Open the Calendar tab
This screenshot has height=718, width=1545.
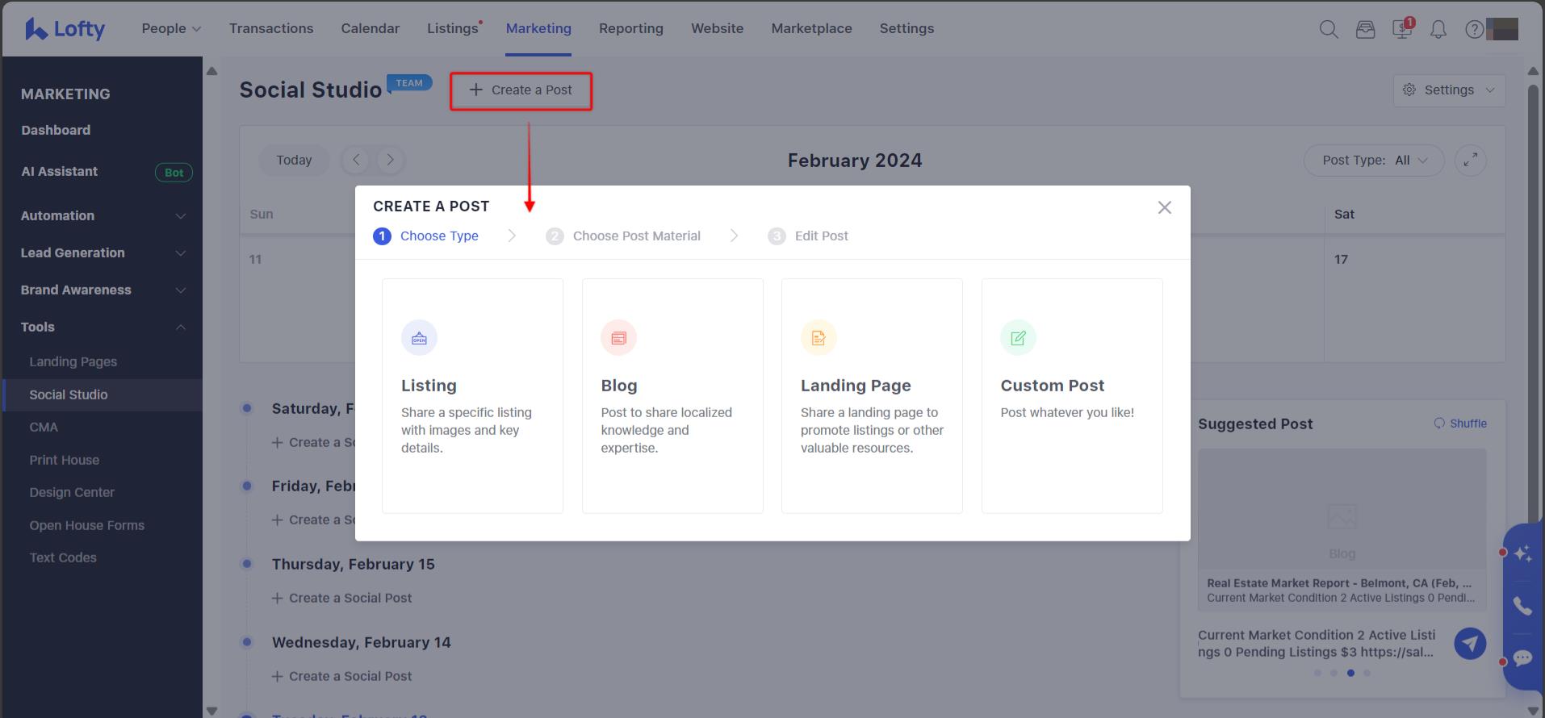pos(370,28)
